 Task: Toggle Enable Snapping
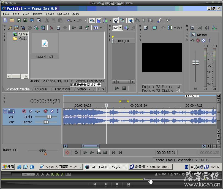pos(92,20)
